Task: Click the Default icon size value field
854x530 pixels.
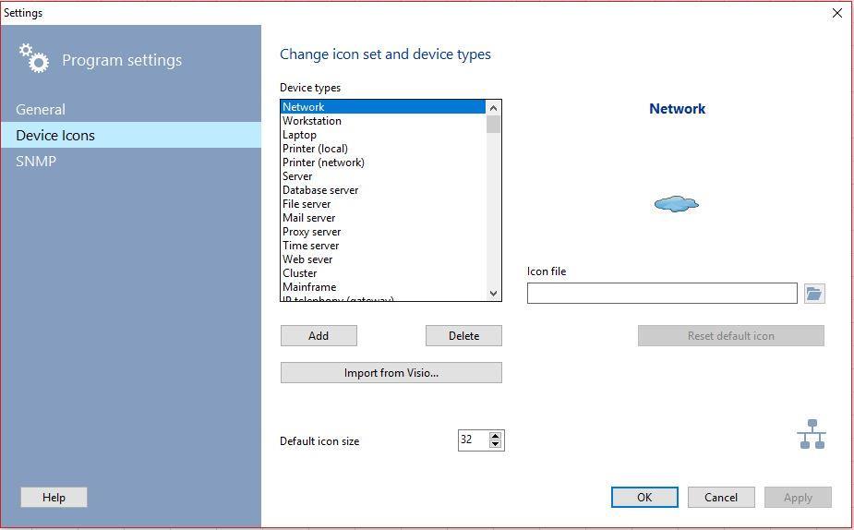Action: (474, 440)
